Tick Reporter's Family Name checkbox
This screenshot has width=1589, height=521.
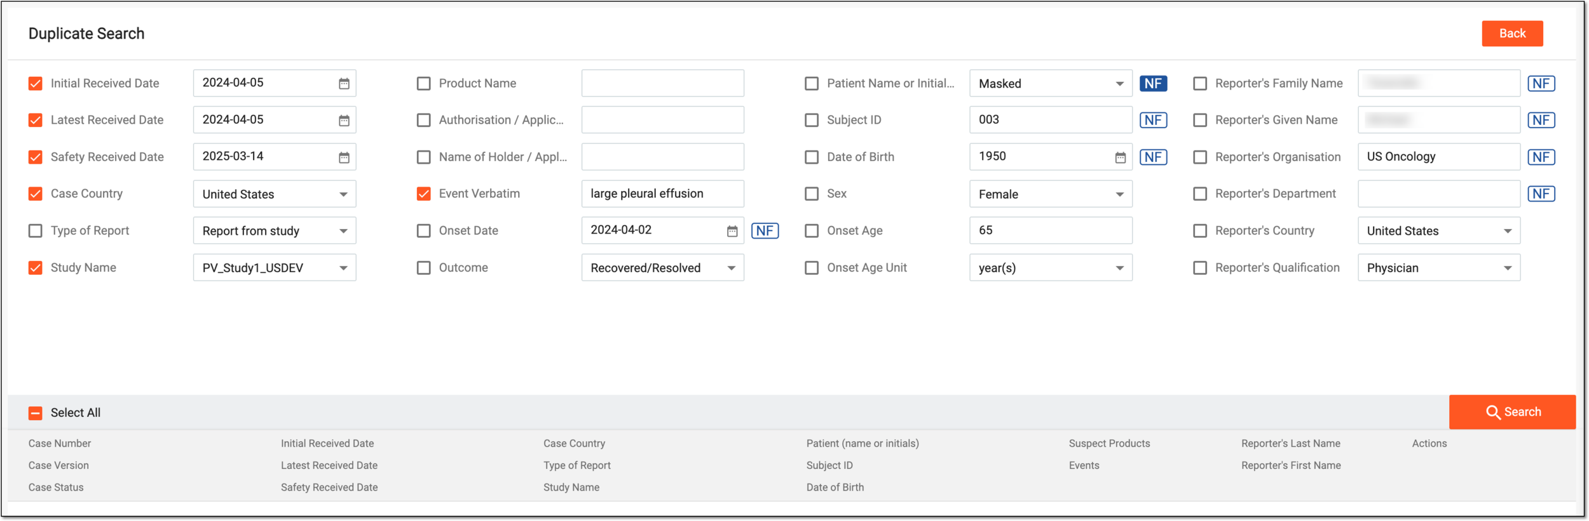click(x=1200, y=83)
